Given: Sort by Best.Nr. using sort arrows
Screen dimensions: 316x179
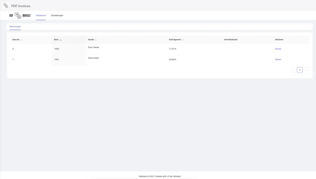Looking at the screenshot, I should [22, 40].
